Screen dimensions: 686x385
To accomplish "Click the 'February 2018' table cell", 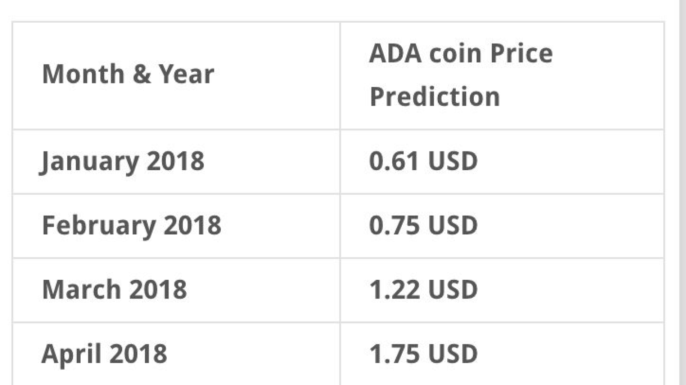I will pyautogui.click(x=176, y=226).
